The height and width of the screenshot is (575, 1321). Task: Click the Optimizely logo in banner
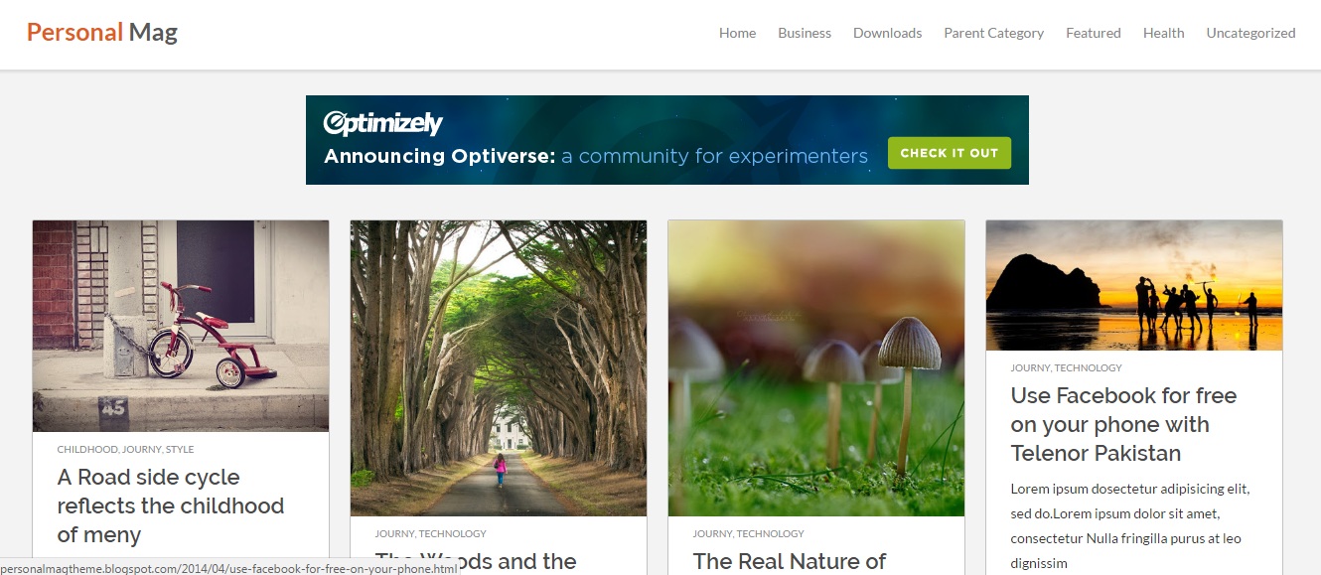tap(382, 123)
